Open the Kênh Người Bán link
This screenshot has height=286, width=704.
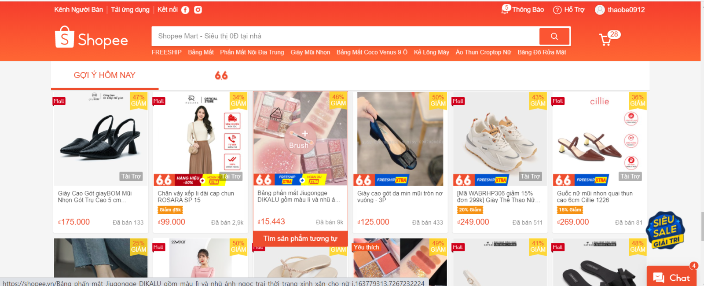79,10
